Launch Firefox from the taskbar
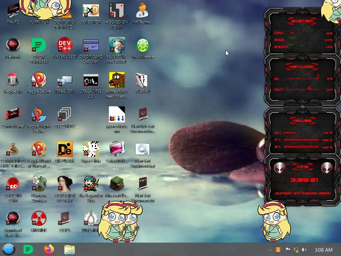The height and width of the screenshot is (256, 341). [49, 249]
